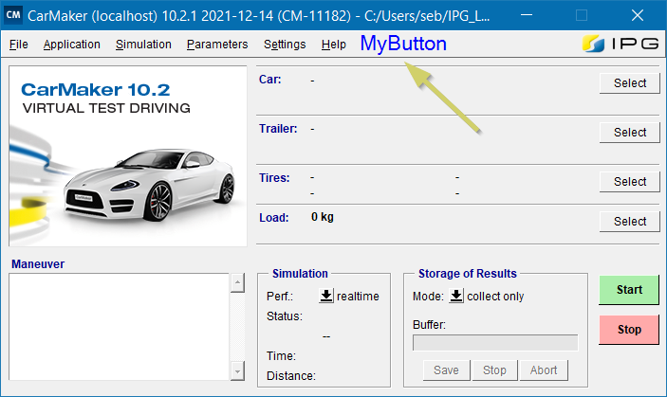Click the 'Tires:' label
The height and width of the screenshot is (397, 667).
(x=274, y=178)
